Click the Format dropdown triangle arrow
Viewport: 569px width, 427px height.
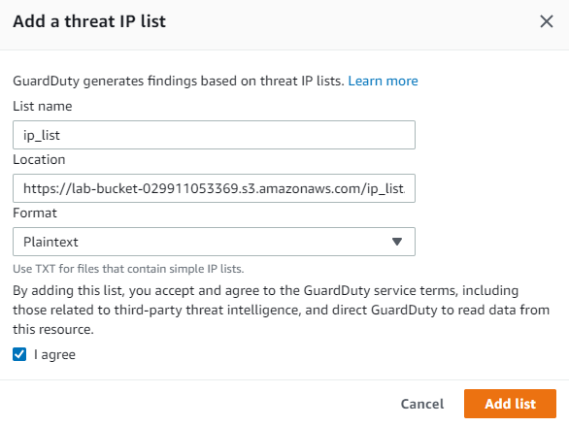[397, 242]
